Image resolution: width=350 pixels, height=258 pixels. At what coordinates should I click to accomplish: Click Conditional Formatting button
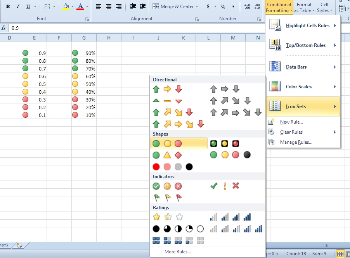pyautogui.click(x=279, y=7)
